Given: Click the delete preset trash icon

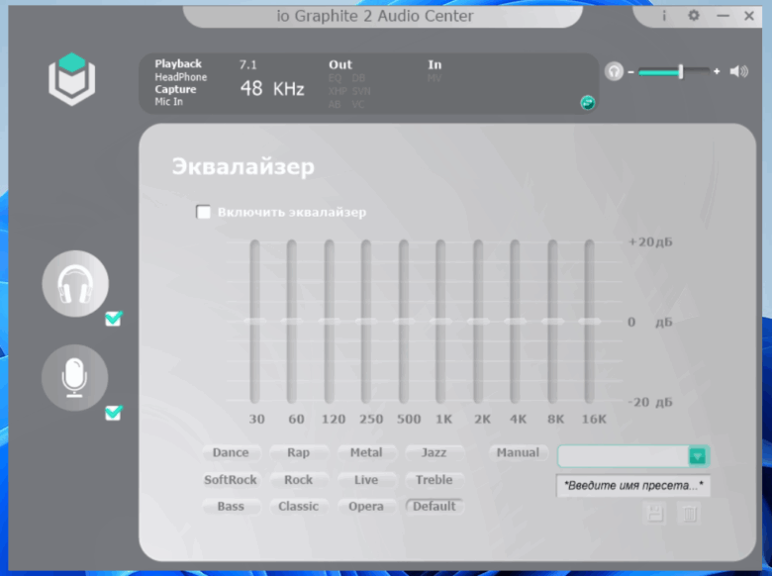Looking at the screenshot, I should click(690, 514).
